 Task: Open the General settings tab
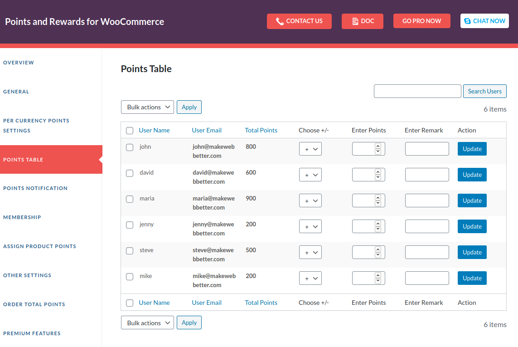coord(16,92)
